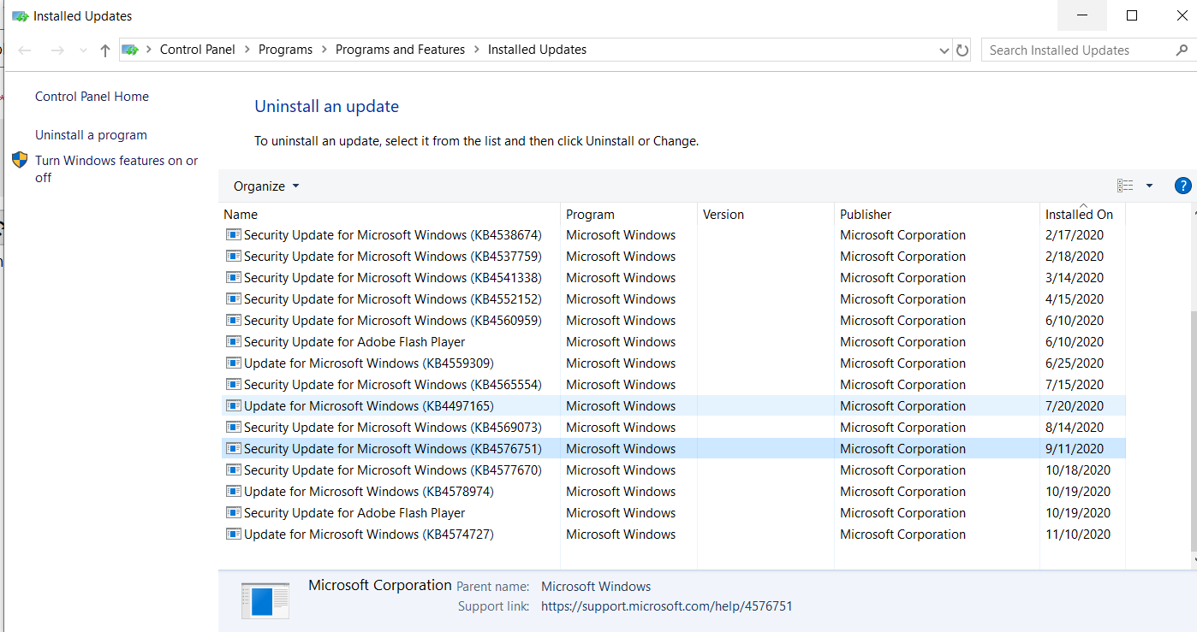Open Control Panel Home link

click(x=92, y=97)
